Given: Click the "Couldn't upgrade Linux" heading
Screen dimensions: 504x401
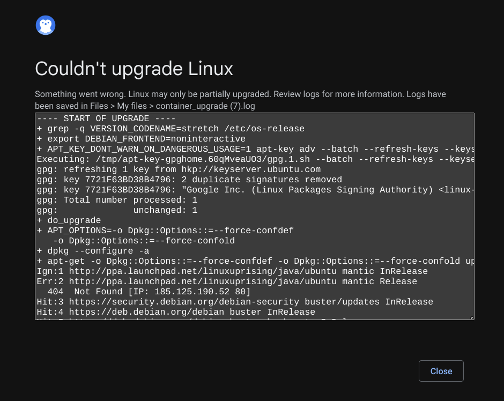Looking at the screenshot, I should (x=134, y=69).
